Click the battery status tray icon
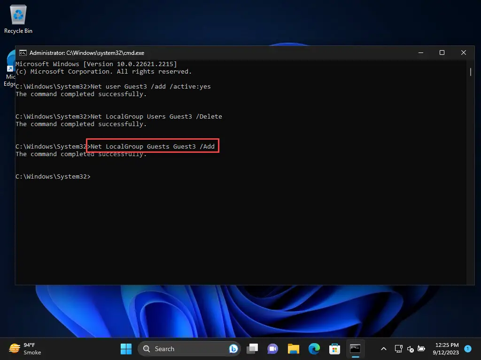Image resolution: width=481 pixels, height=360 pixels. point(421,349)
